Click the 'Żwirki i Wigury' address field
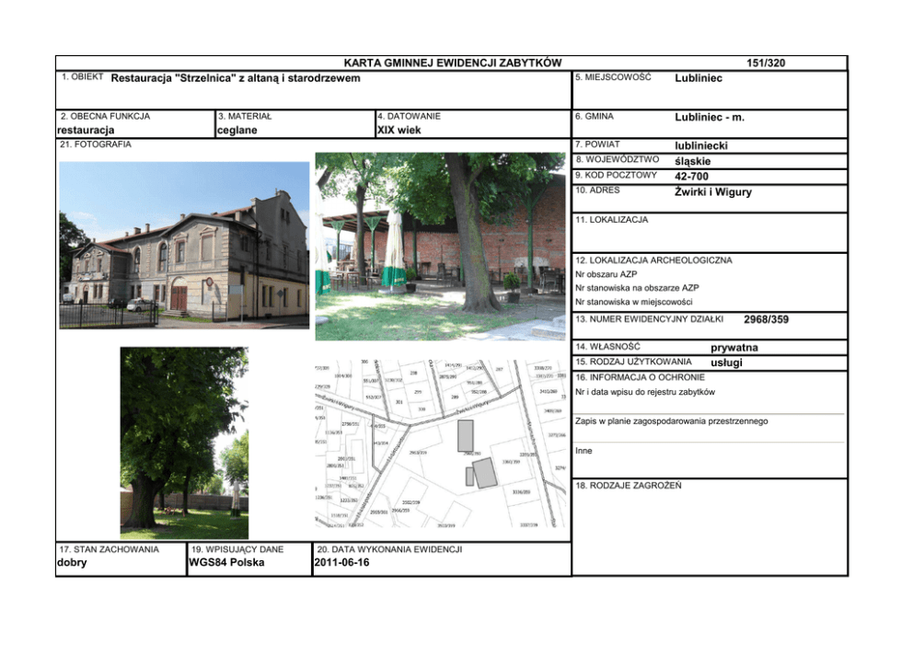 pyautogui.click(x=712, y=191)
